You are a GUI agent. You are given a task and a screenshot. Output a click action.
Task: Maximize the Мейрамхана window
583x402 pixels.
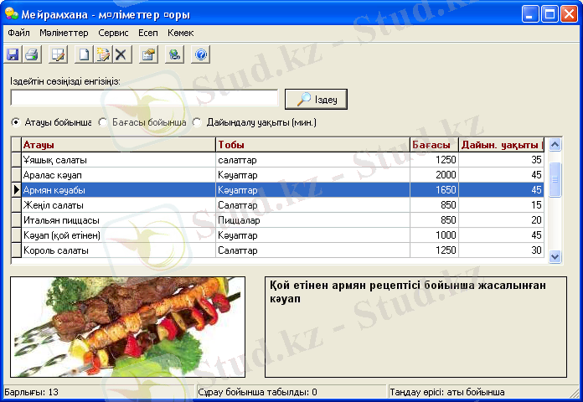point(549,14)
